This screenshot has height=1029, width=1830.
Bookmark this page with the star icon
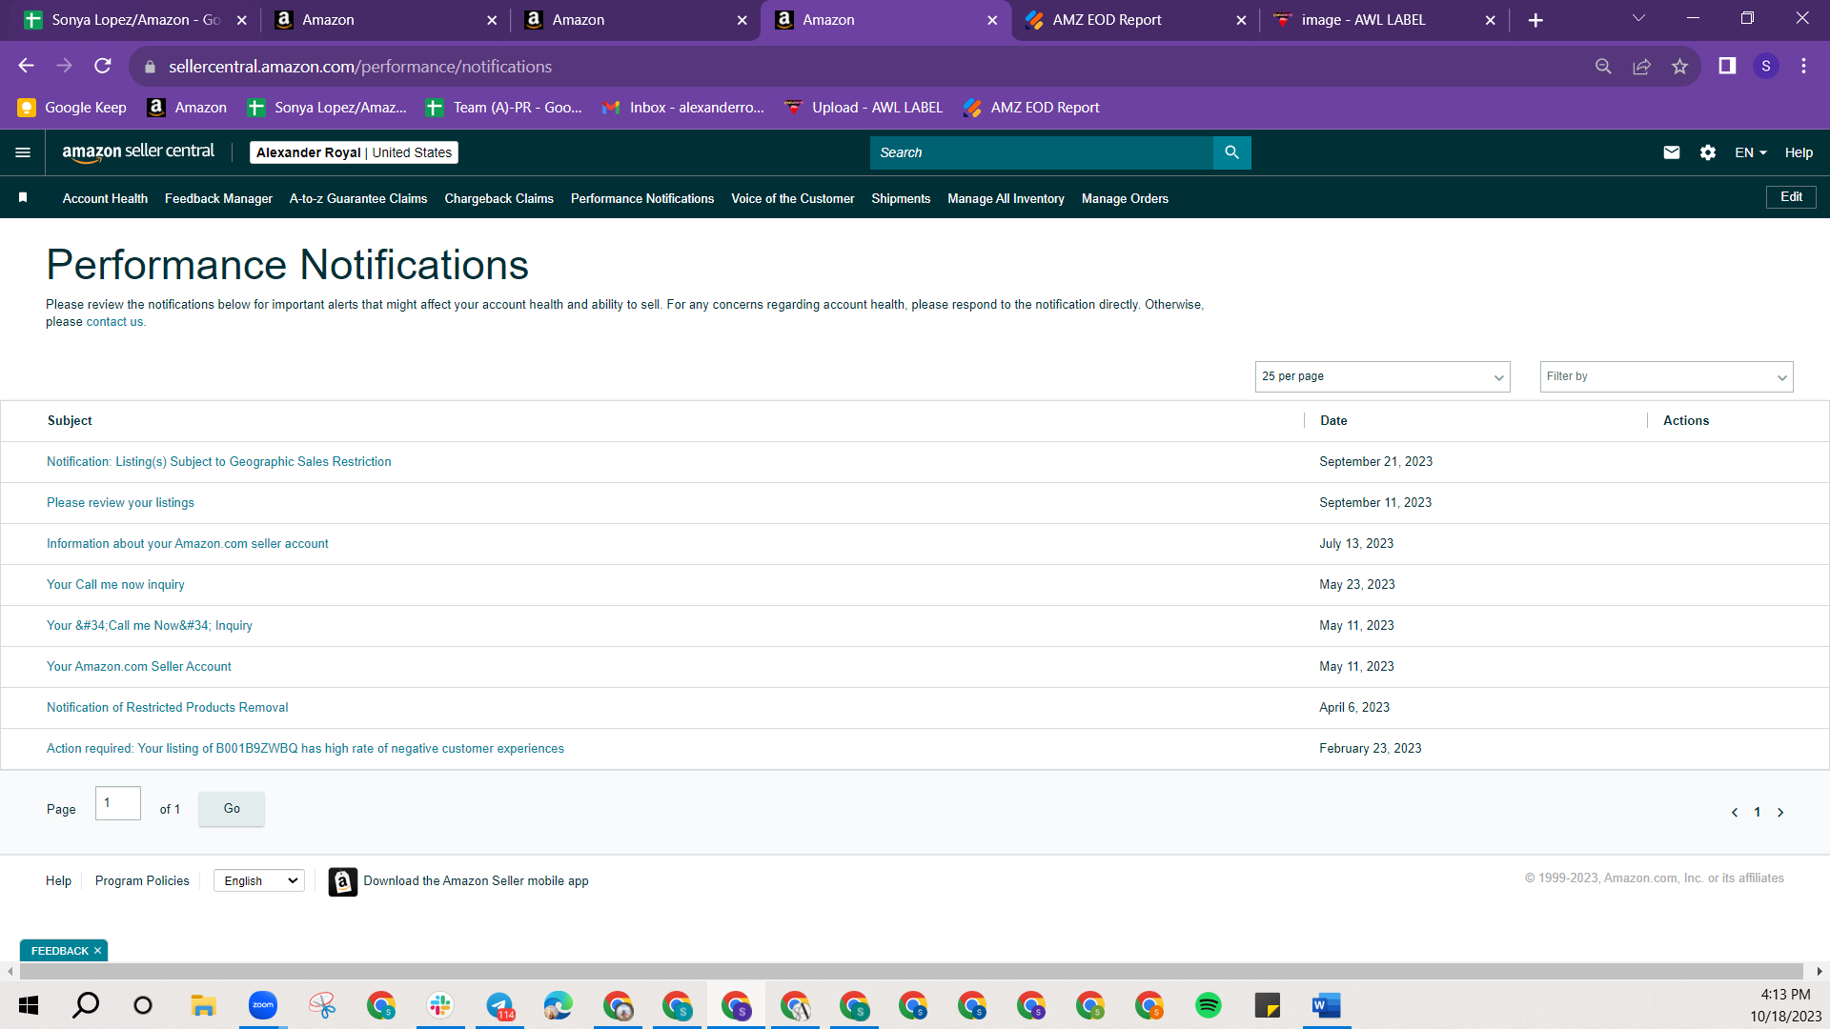(1679, 66)
